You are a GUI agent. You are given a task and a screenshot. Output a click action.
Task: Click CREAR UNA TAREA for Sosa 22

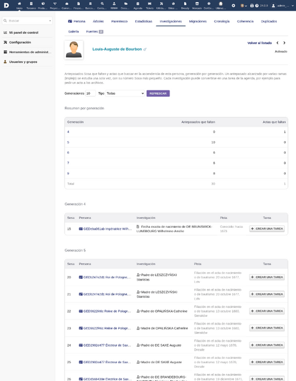(x=267, y=311)
